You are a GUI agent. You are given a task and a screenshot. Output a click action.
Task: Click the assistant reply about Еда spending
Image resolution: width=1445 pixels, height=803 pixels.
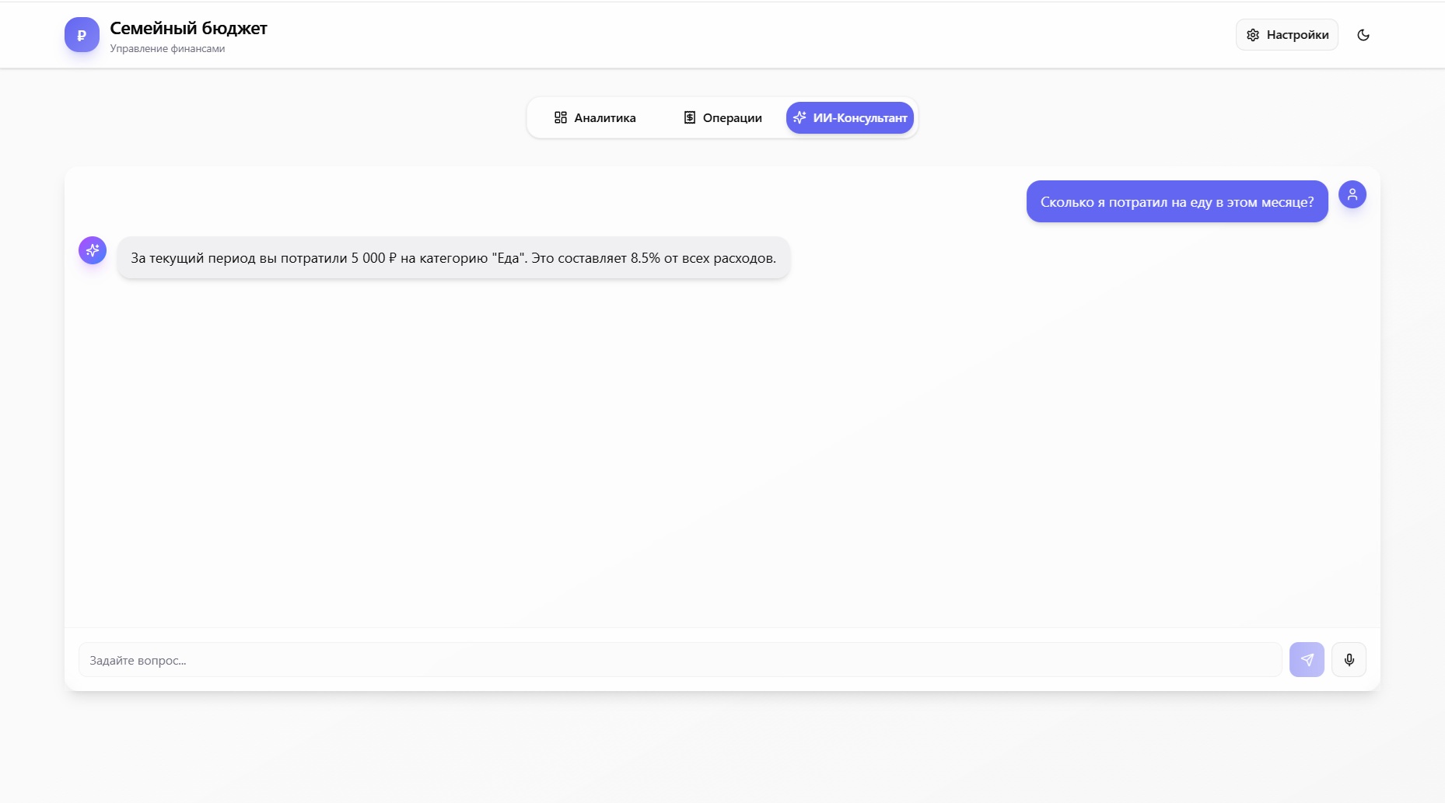pyautogui.click(x=453, y=258)
